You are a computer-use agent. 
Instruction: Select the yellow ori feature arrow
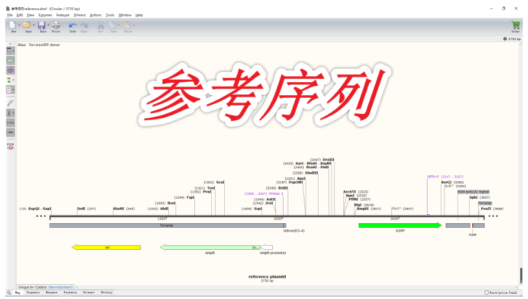pyautogui.click(x=106, y=247)
